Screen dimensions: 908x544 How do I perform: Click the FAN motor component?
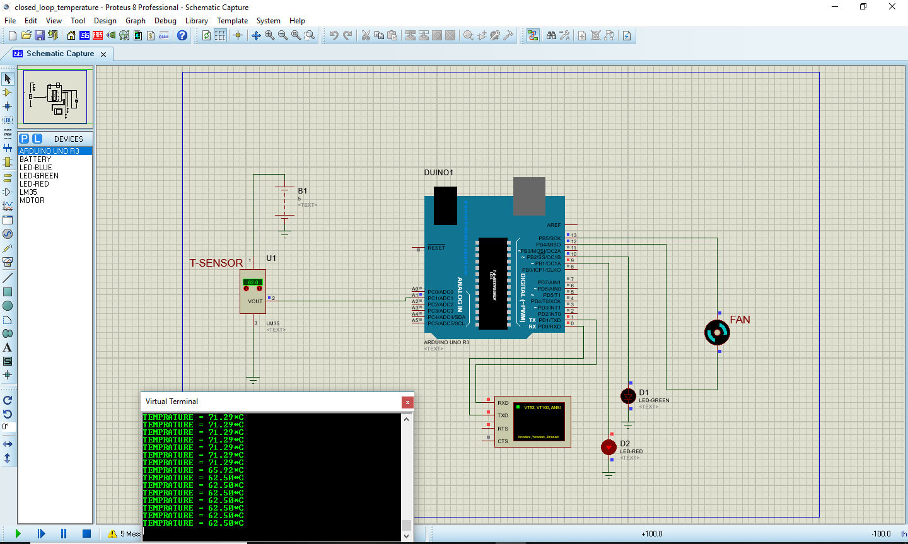tap(717, 332)
